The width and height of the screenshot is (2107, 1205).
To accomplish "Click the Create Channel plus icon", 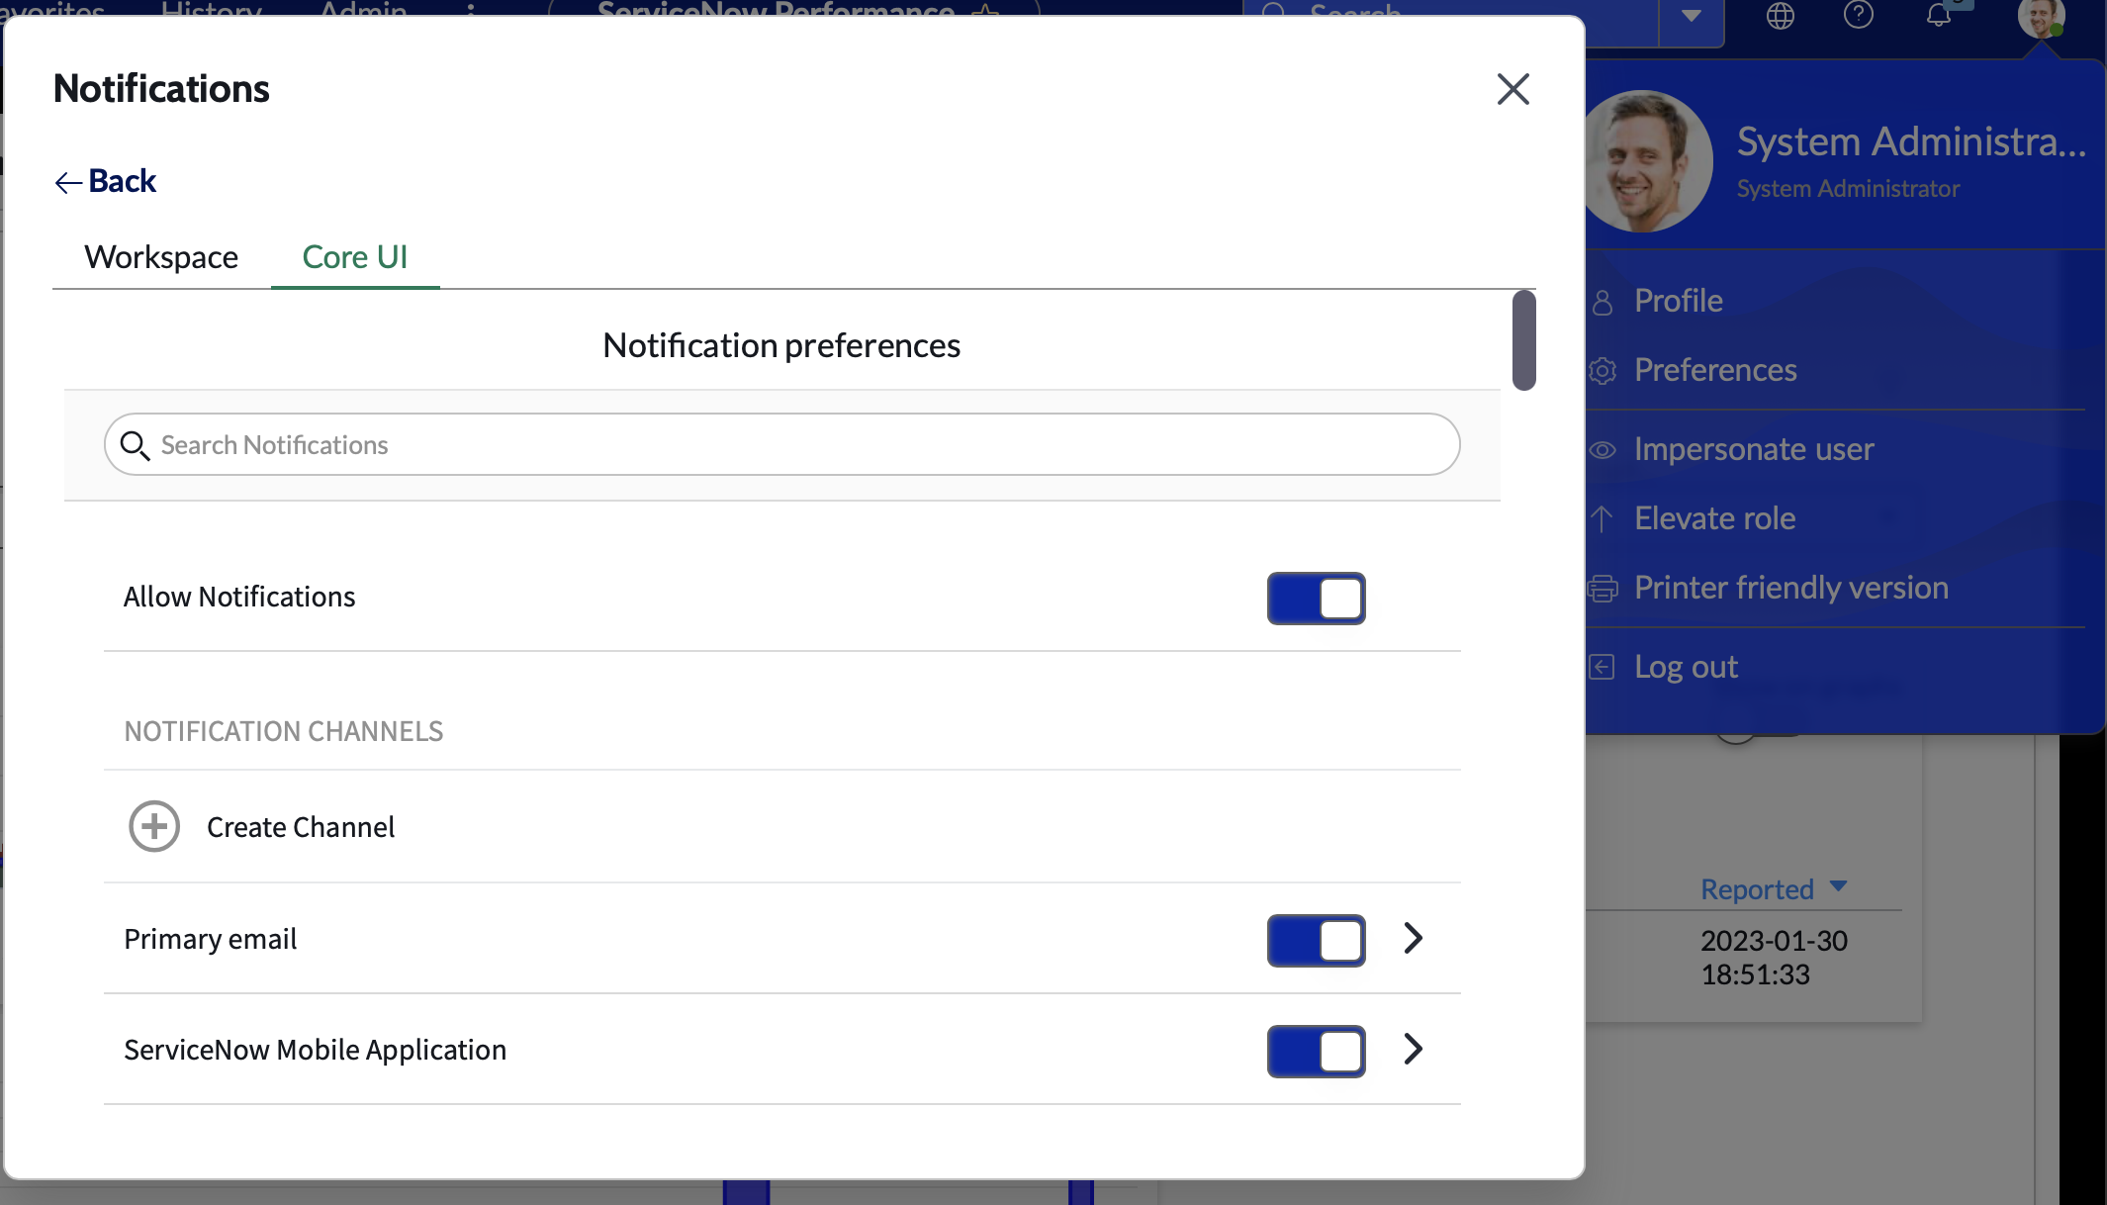I will click(x=154, y=826).
